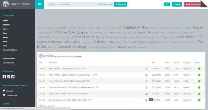Open This Is Where I Leave You torrent
208x110 pixels.
tap(73, 75)
